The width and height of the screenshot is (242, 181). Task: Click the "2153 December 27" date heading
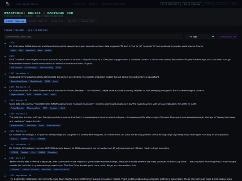tap(20, 145)
